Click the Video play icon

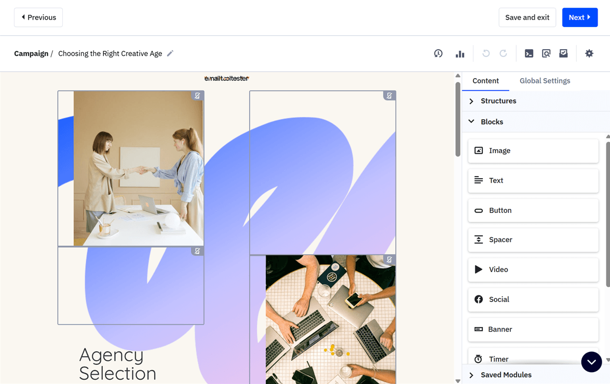point(479,269)
